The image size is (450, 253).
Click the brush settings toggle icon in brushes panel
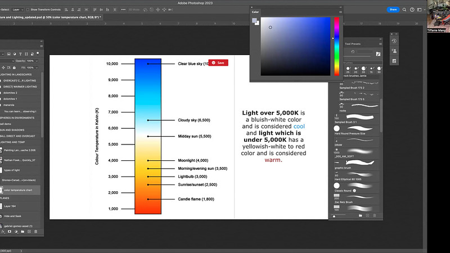pos(378,54)
